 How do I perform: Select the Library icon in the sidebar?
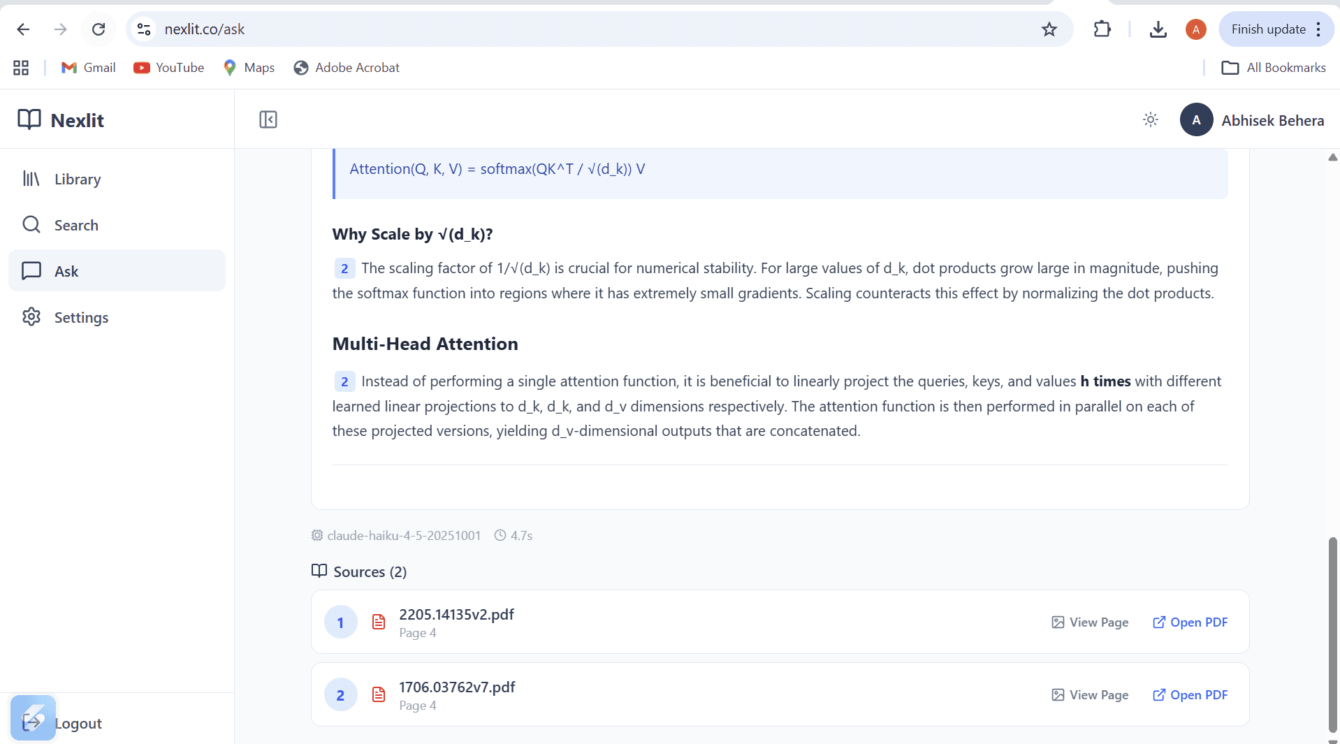click(x=31, y=179)
